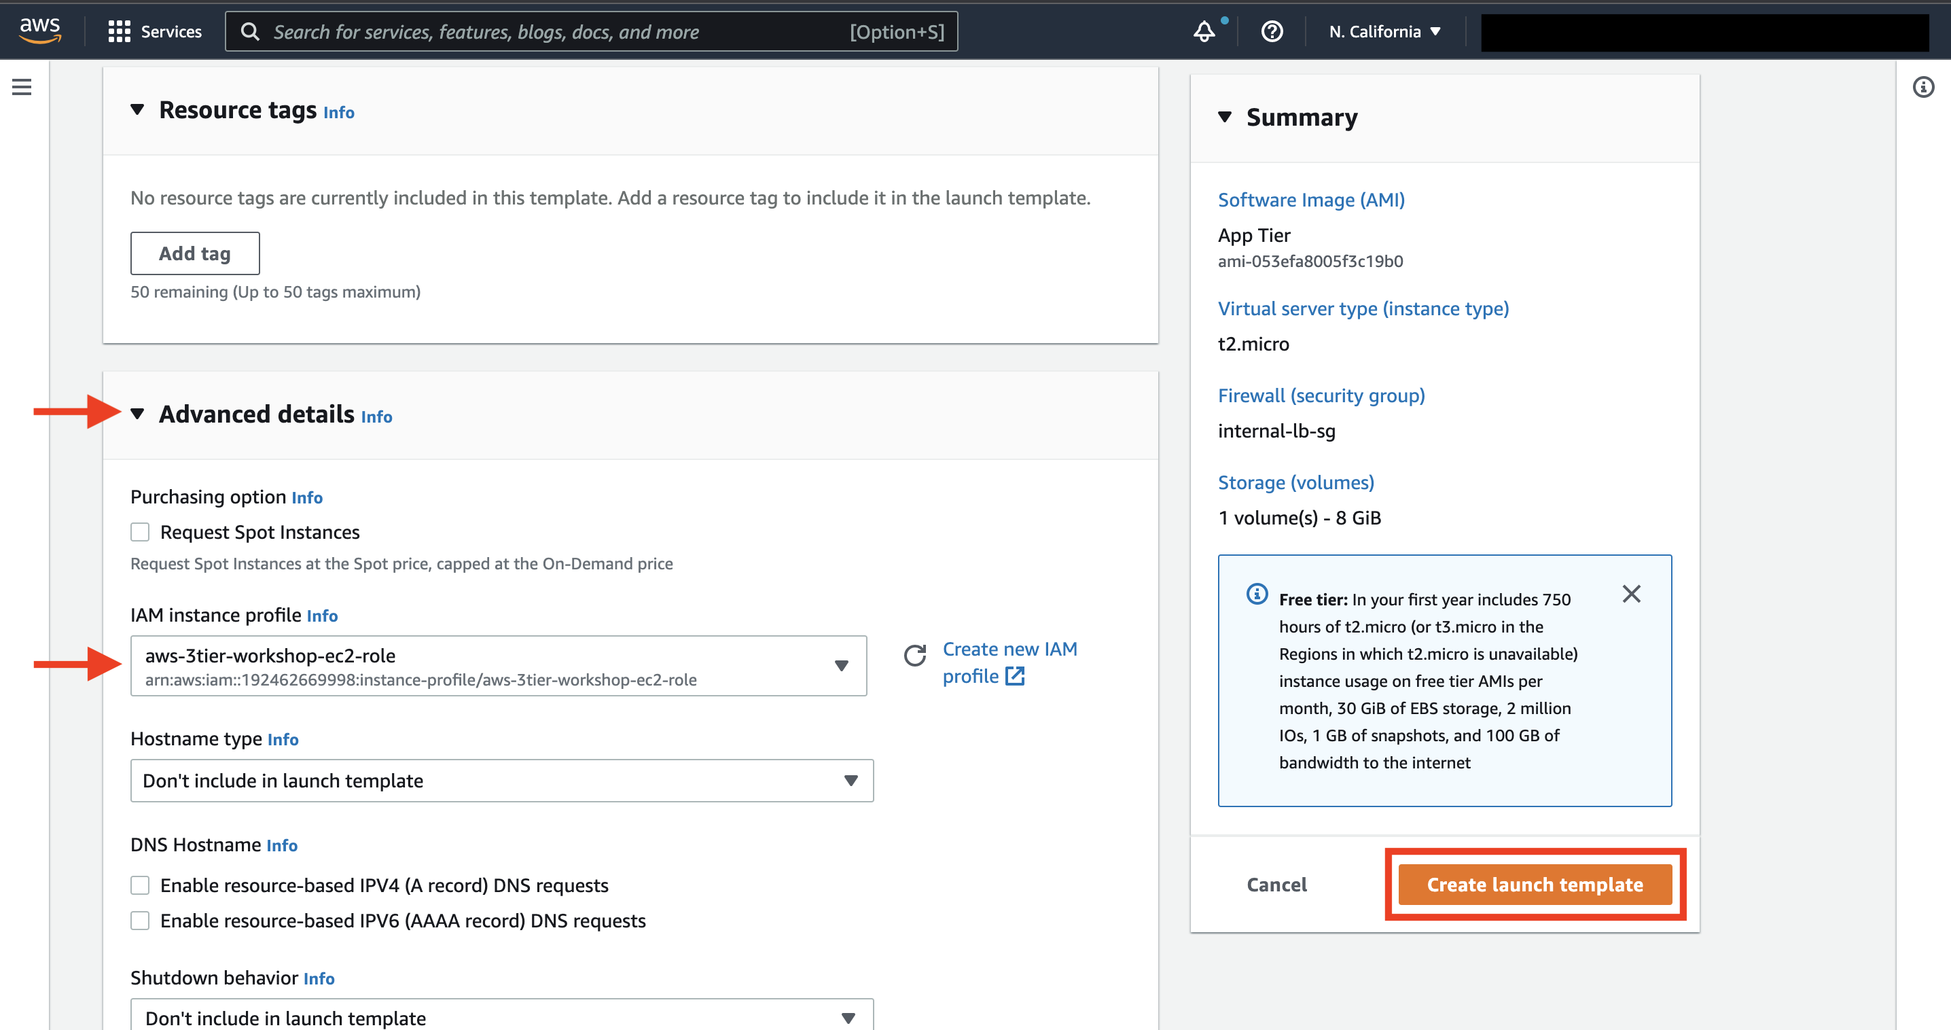The width and height of the screenshot is (1951, 1030).
Task: Click the account menu in the top bar
Action: pyautogui.click(x=1704, y=32)
